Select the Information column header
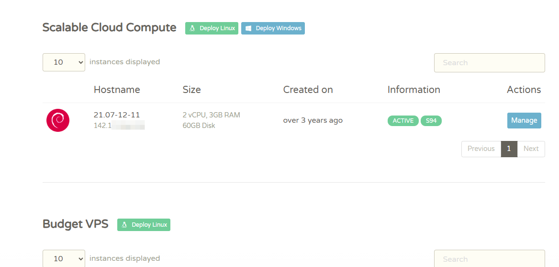 pyautogui.click(x=414, y=90)
